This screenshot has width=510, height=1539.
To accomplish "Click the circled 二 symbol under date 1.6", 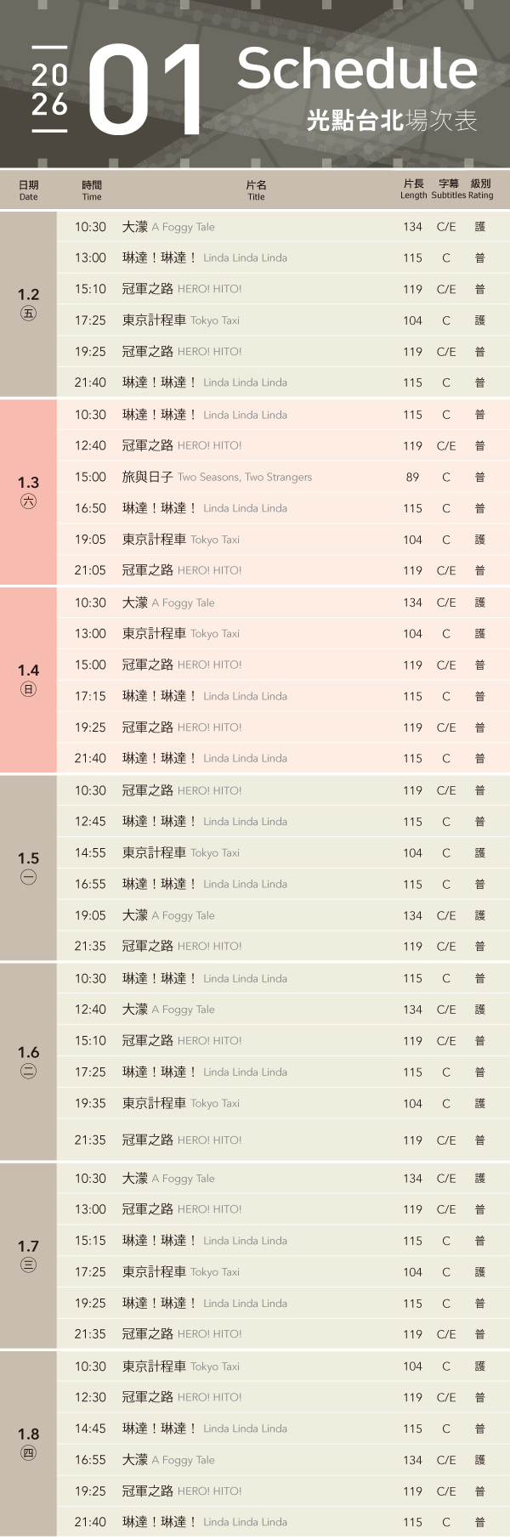I will tap(28, 1071).
